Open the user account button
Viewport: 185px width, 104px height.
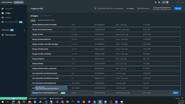tap(165, 2)
